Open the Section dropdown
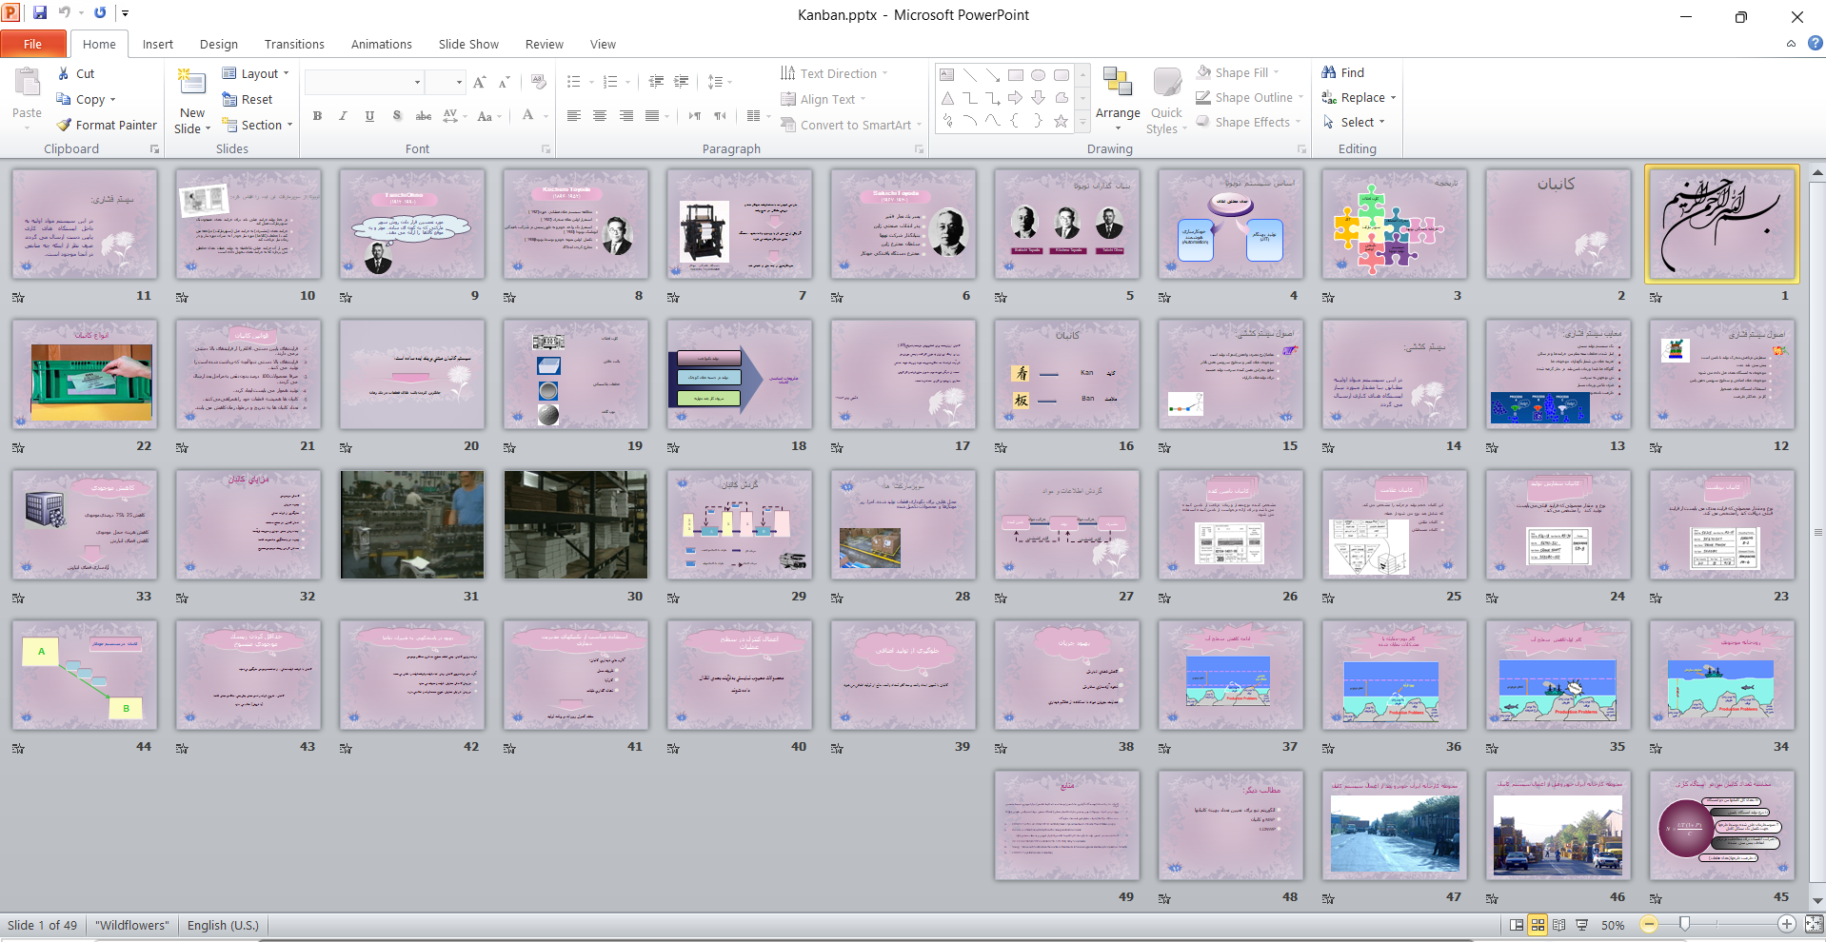Image resolution: width=1826 pixels, height=942 pixels. pos(257,125)
